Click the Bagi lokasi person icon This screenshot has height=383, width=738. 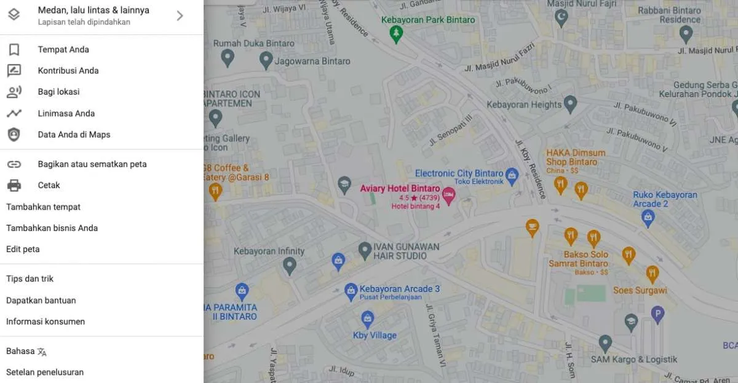tap(14, 92)
